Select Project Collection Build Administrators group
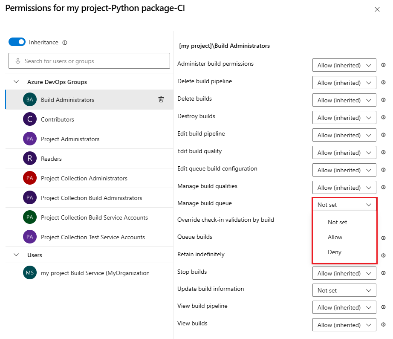Screen dimensions: 393x339 (x=89, y=198)
